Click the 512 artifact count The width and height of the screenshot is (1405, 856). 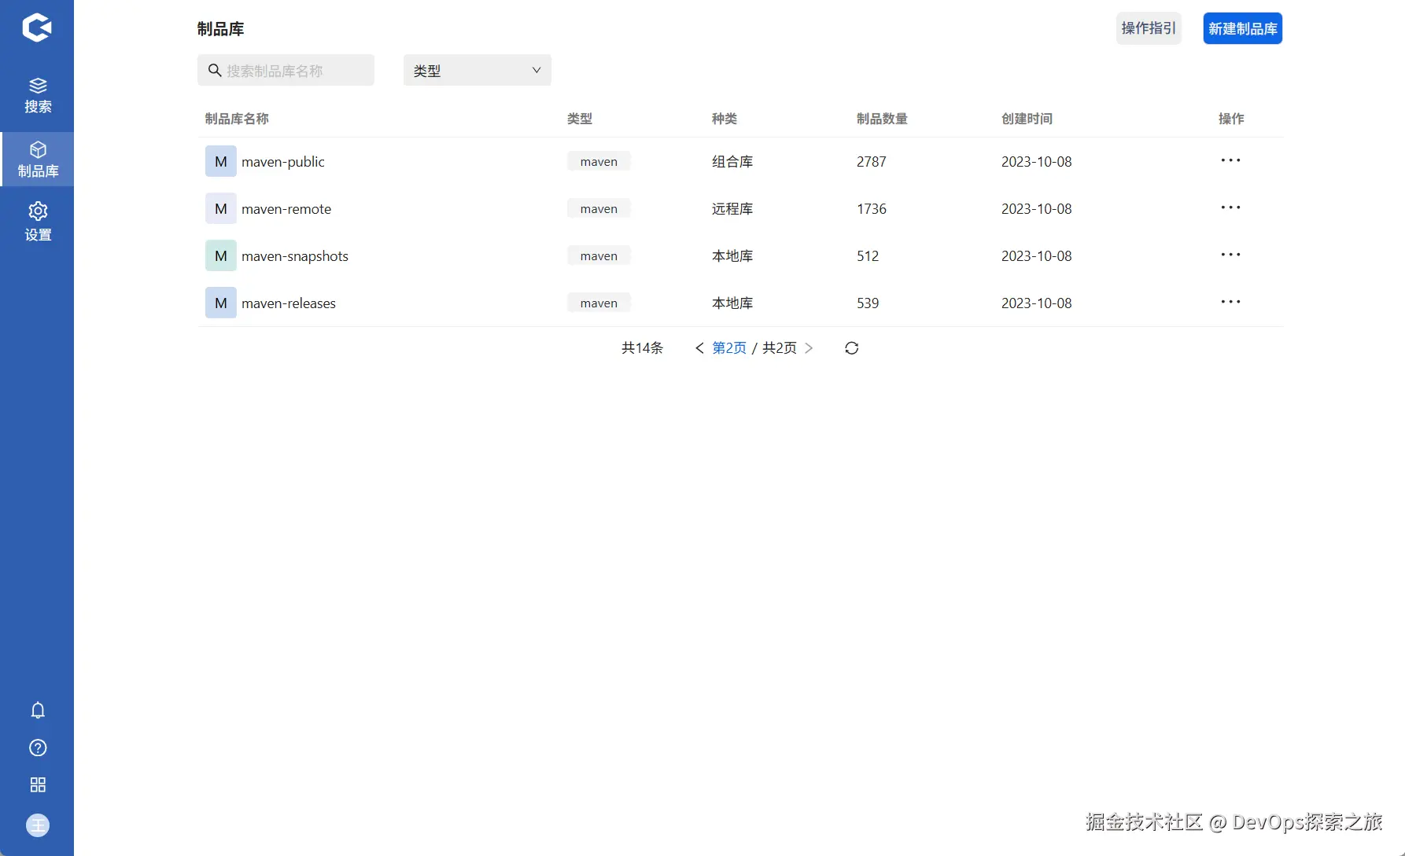coord(868,255)
